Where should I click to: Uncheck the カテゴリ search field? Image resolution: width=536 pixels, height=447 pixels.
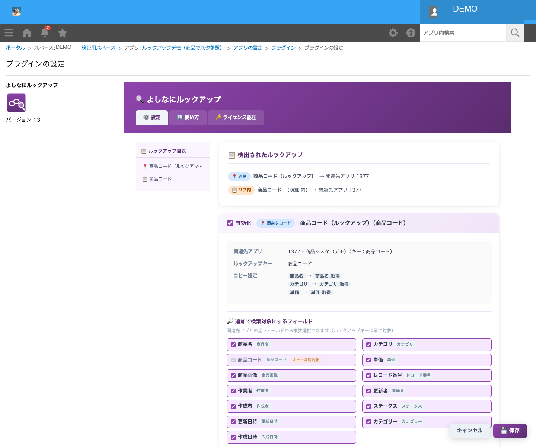click(x=368, y=345)
